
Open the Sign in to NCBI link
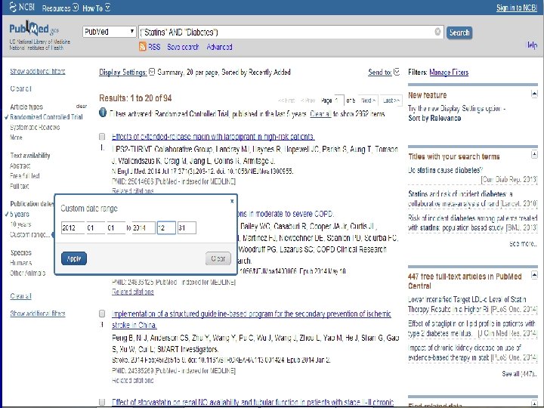(517, 8)
